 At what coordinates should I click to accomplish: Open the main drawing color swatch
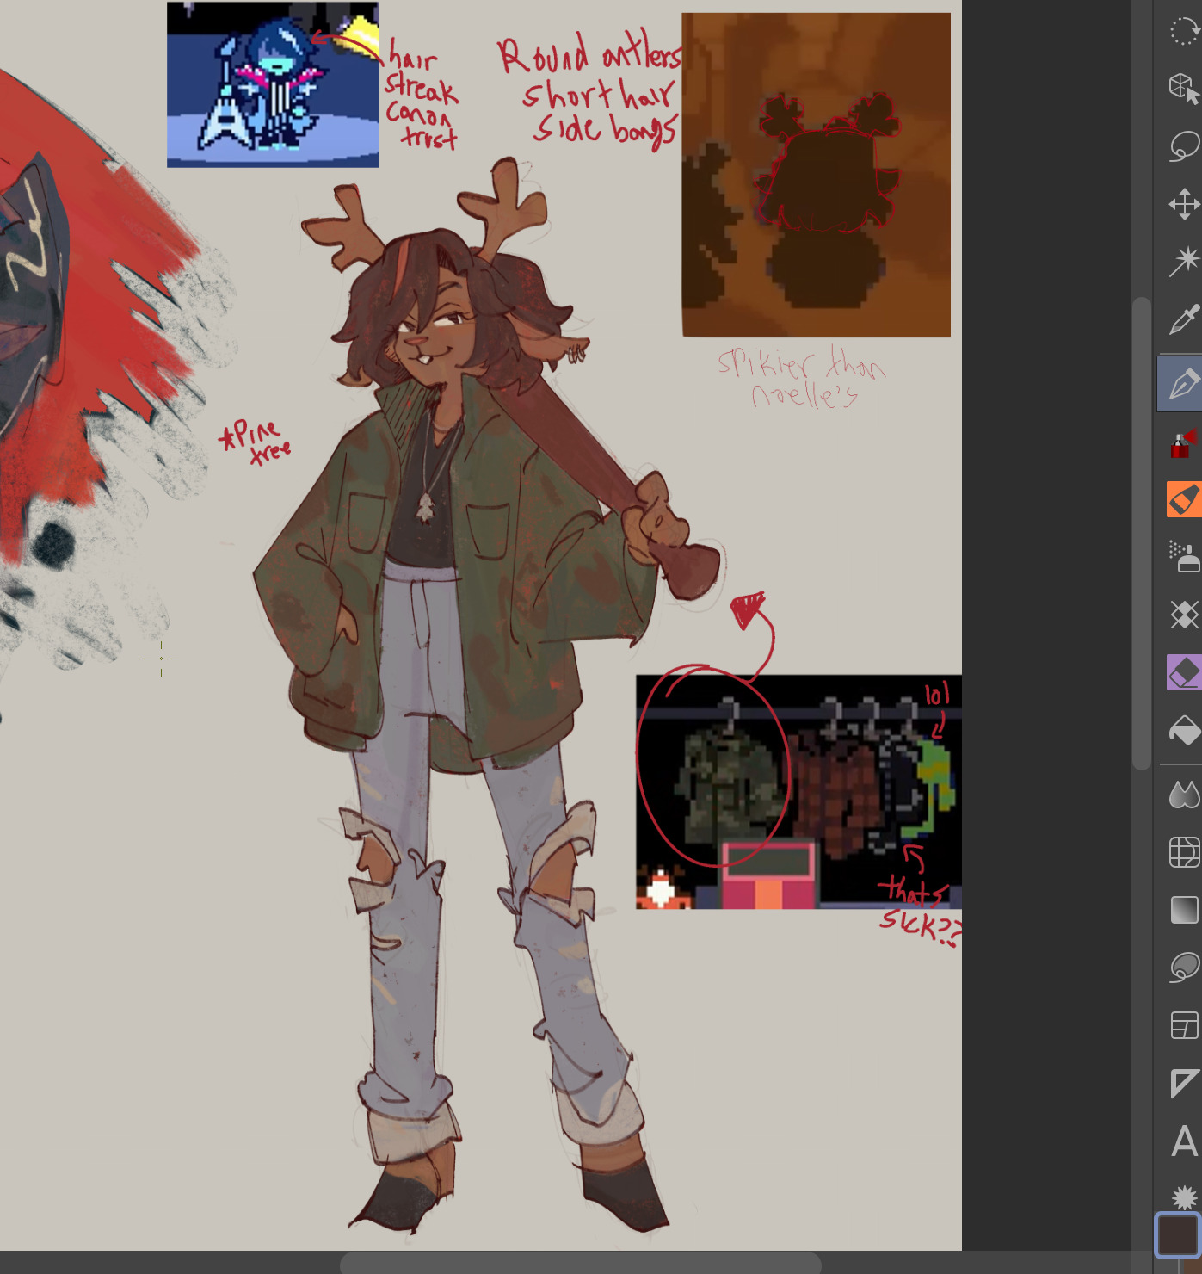coord(1177,1236)
